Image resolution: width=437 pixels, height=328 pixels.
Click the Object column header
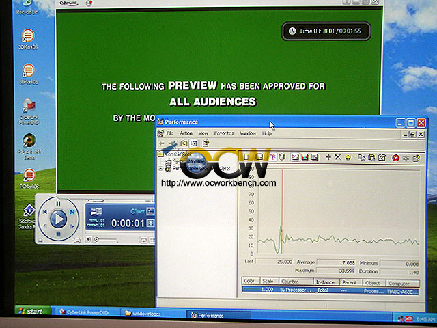pos(373,283)
